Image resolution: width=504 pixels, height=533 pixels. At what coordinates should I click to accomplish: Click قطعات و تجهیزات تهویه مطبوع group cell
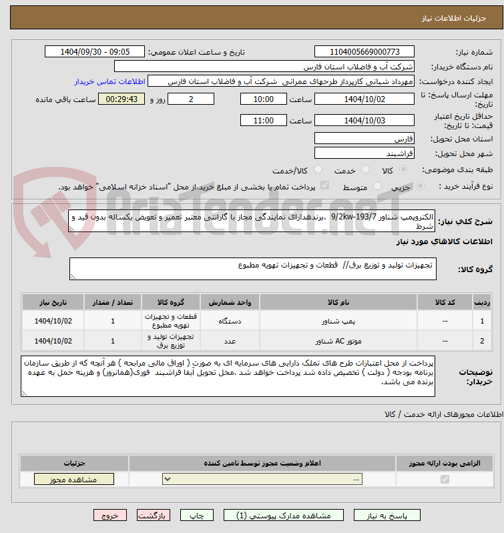pyautogui.click(x=171, y=321)
